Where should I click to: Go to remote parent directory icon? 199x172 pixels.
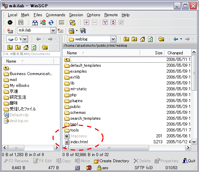[126, 39]
